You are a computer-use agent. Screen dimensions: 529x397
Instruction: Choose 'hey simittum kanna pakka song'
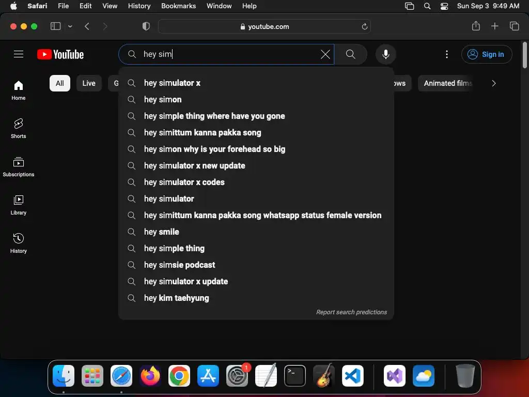coord(256,133)
